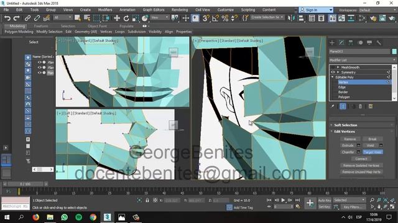Click the Play Animation button
398x223 pixels.
tap(284, 200)
